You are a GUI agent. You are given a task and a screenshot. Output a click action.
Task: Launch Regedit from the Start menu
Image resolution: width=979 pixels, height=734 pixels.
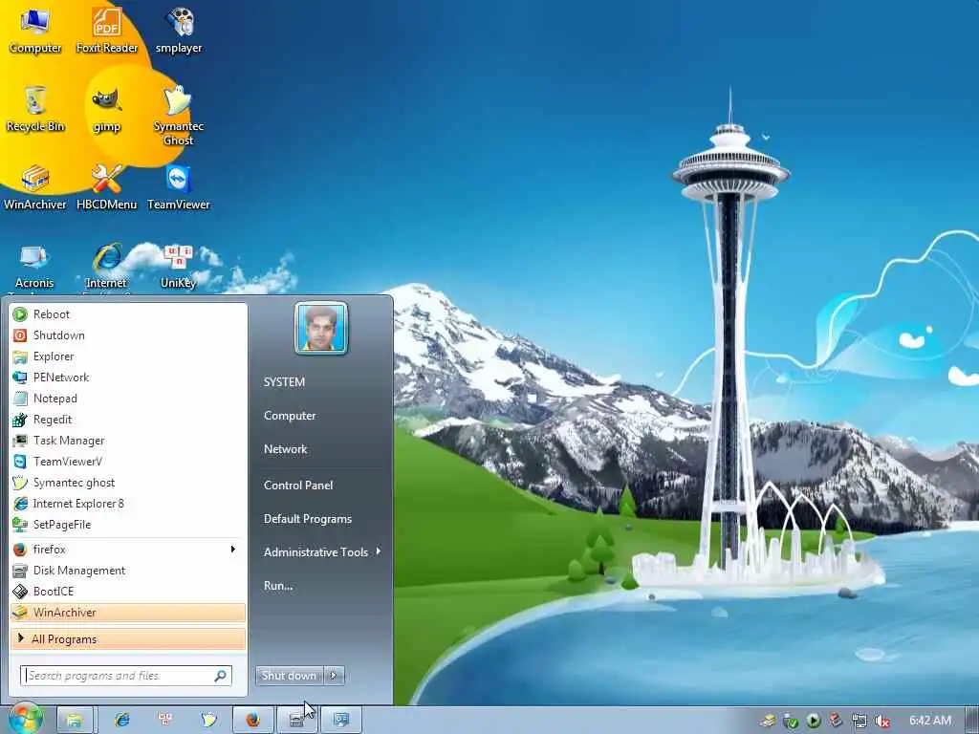tap(128, 420)
